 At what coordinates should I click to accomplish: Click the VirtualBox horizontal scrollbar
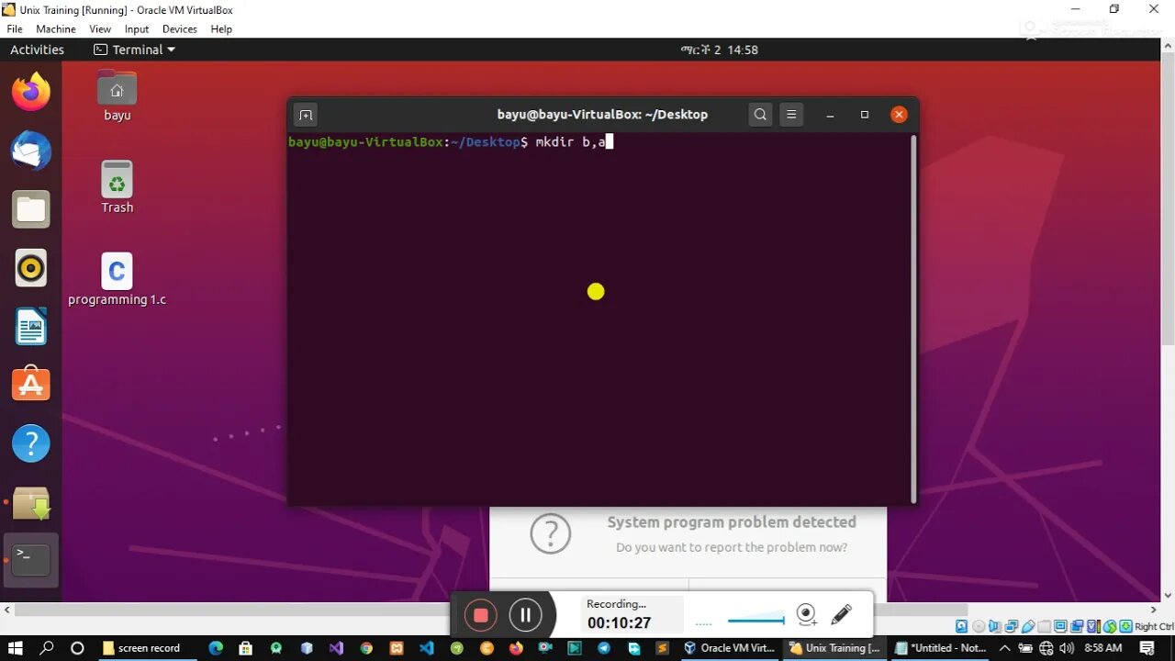tap(490, 610)
